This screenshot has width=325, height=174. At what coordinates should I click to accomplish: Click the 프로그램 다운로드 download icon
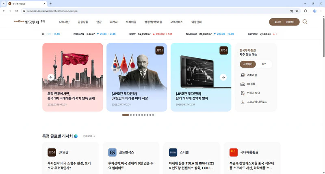[x=243, y=102]
